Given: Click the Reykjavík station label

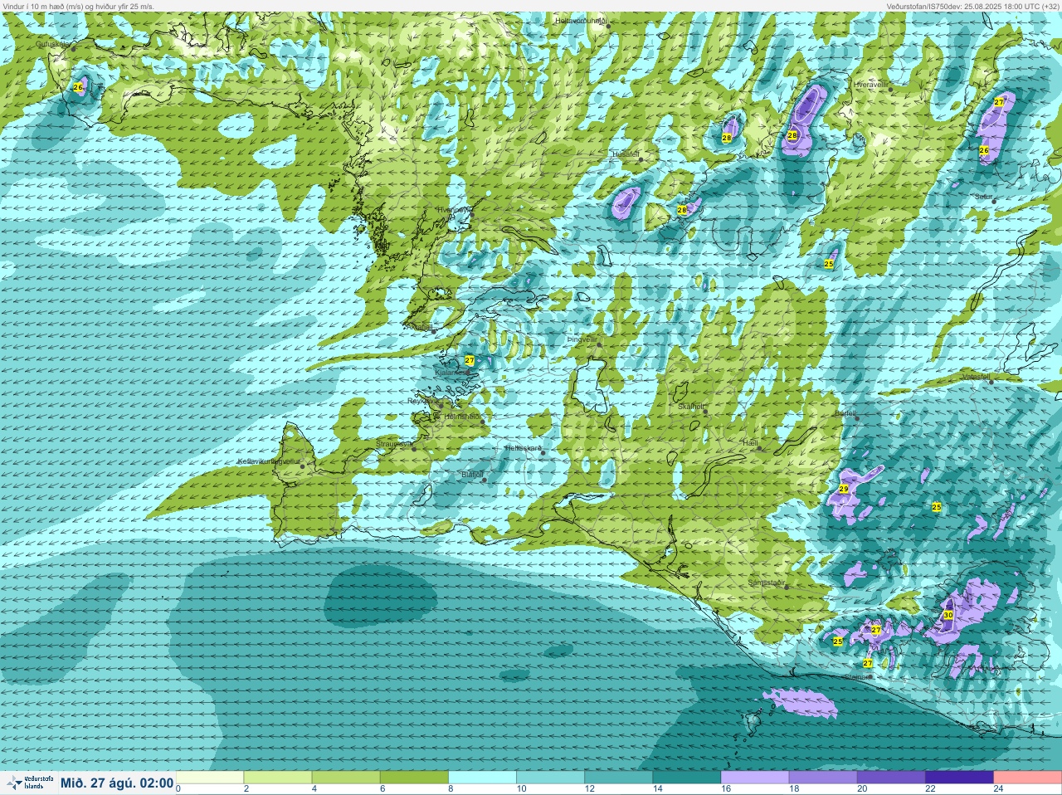Looking at the screenshot, I should pyautogui.click(x=424, y=401).
